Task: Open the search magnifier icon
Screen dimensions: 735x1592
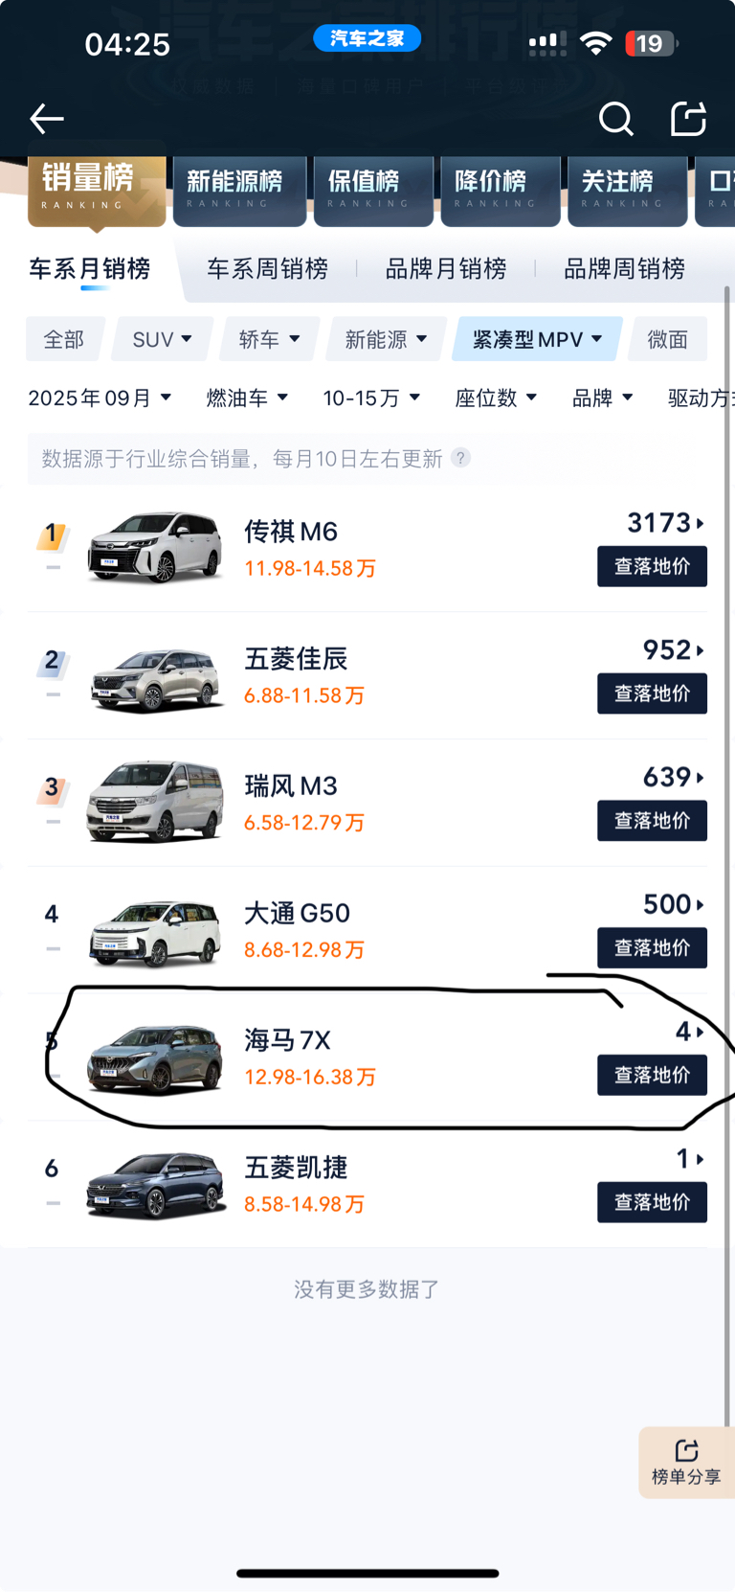Action: tap(616, 119)
